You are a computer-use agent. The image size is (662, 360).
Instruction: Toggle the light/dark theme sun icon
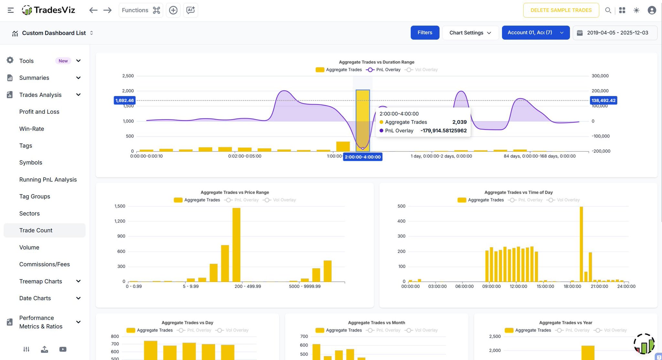click(x=636, y=10)
